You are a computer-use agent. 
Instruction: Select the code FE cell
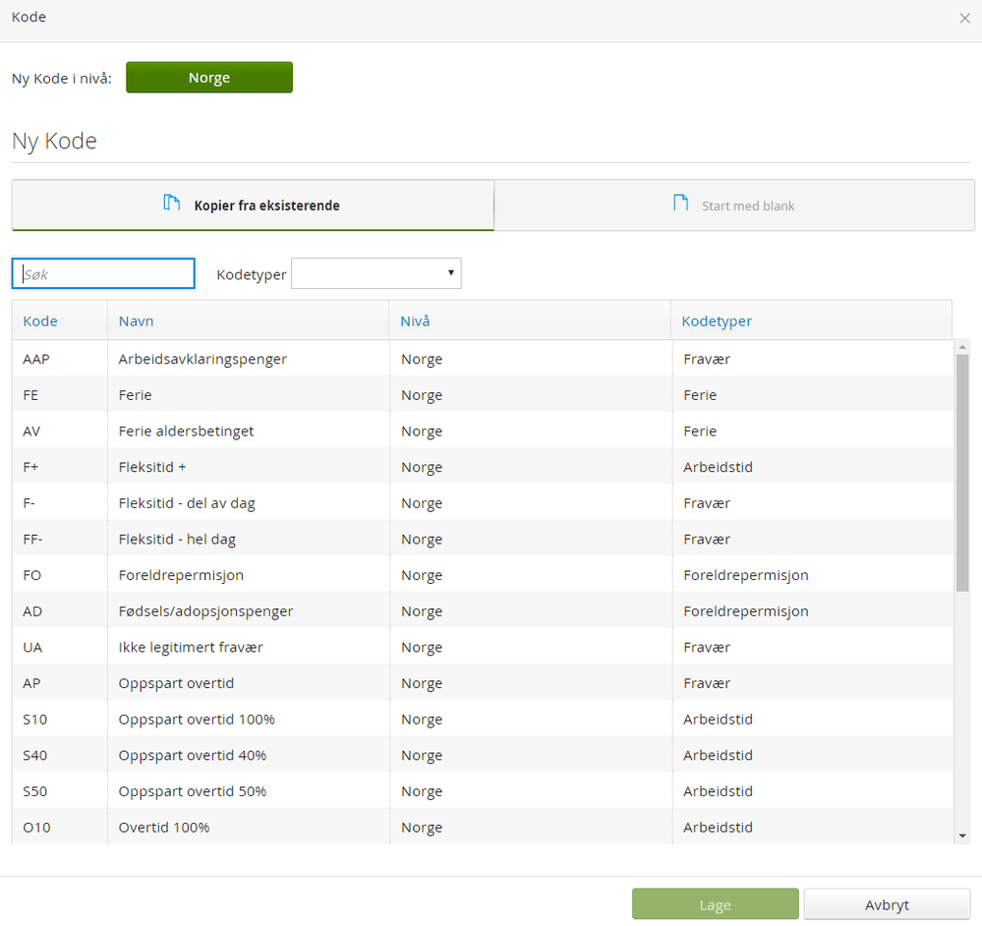click(x=60, y=395)
